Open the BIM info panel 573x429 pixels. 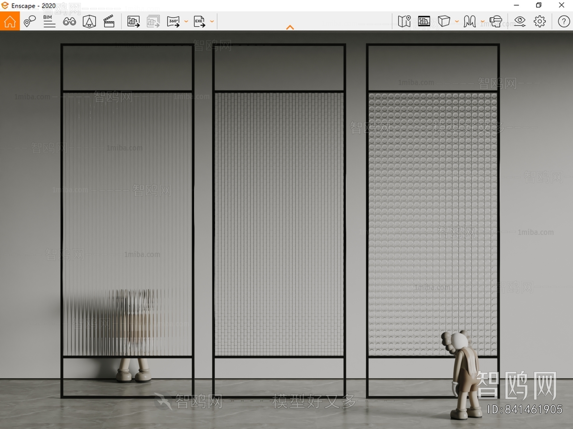(x=49, y=21)
